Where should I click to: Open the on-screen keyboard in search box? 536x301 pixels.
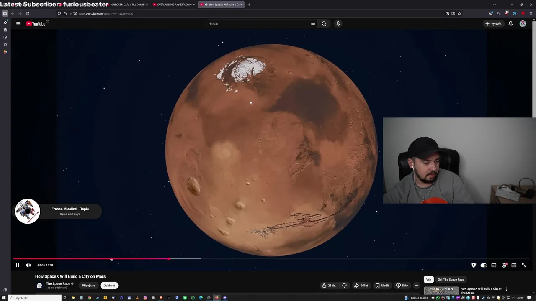[x=313, y=23]
